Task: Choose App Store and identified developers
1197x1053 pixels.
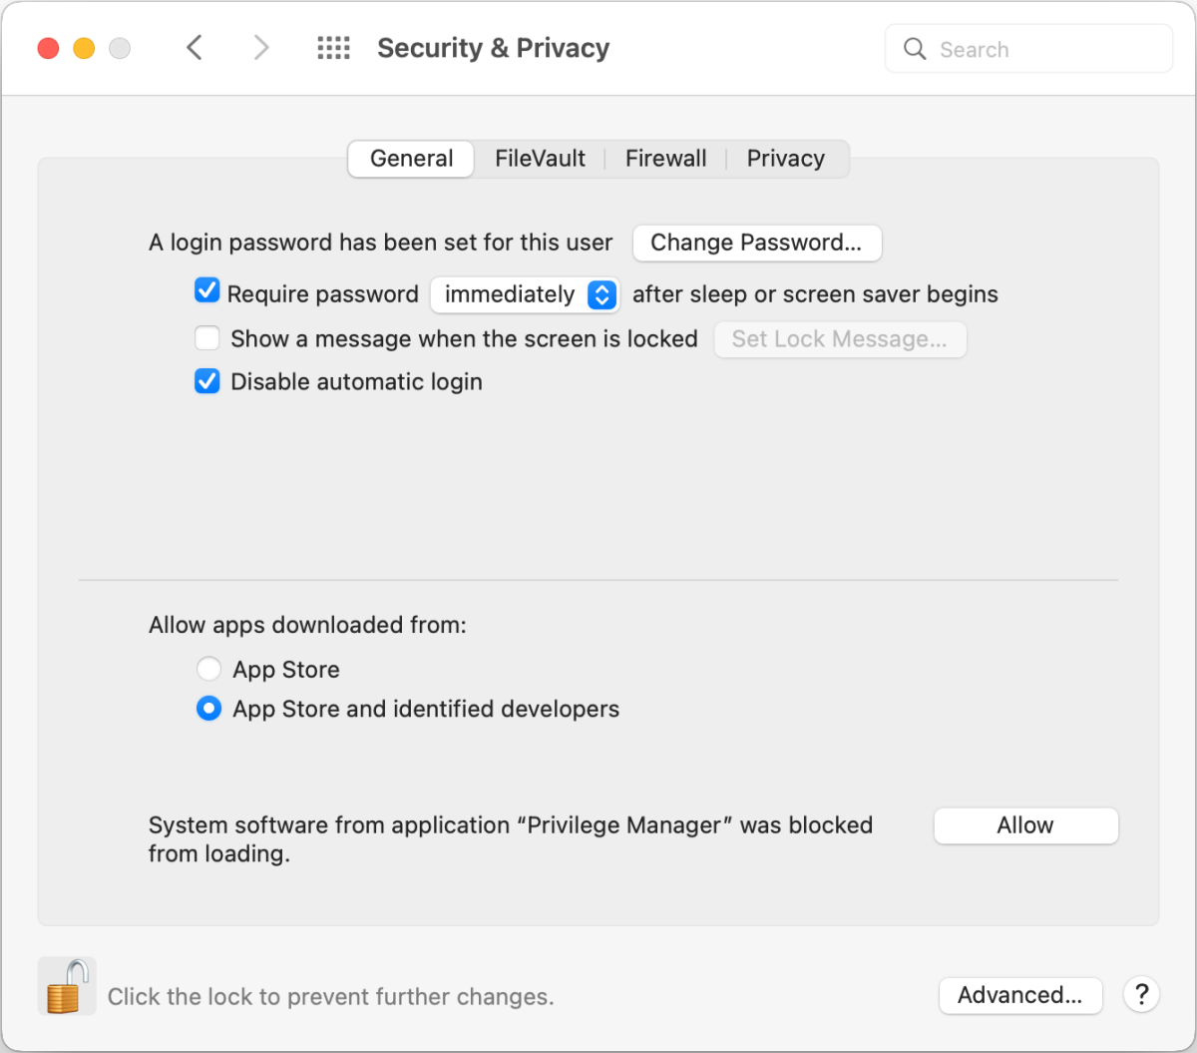Action: coord(208,709)
